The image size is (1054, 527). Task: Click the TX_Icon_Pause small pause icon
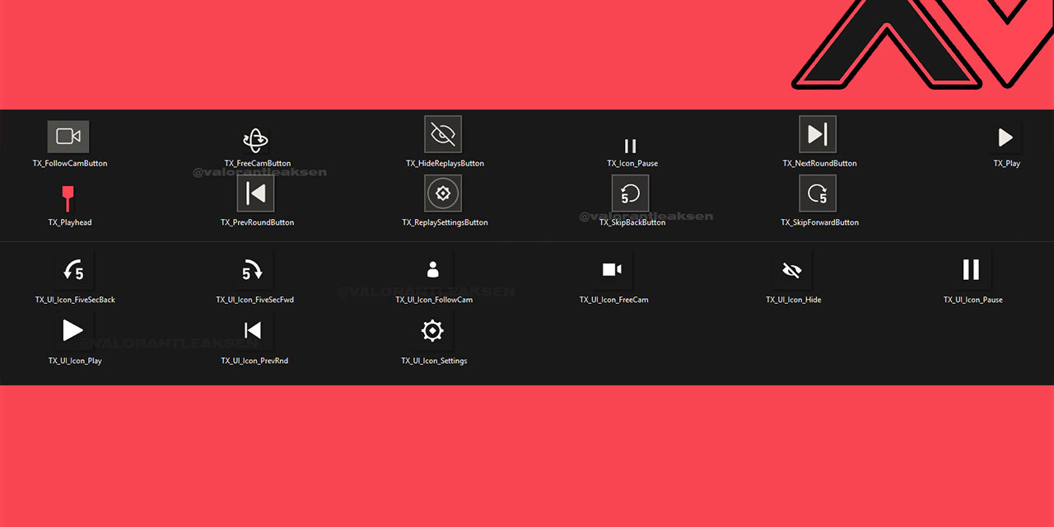[631, 147]
